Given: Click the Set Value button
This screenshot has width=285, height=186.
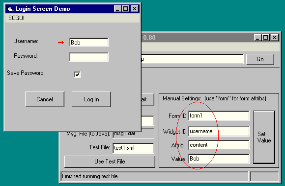Looking at the screenshot, I should [264, 137].
